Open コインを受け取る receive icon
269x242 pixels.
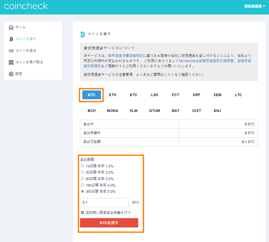click(11, 62)
